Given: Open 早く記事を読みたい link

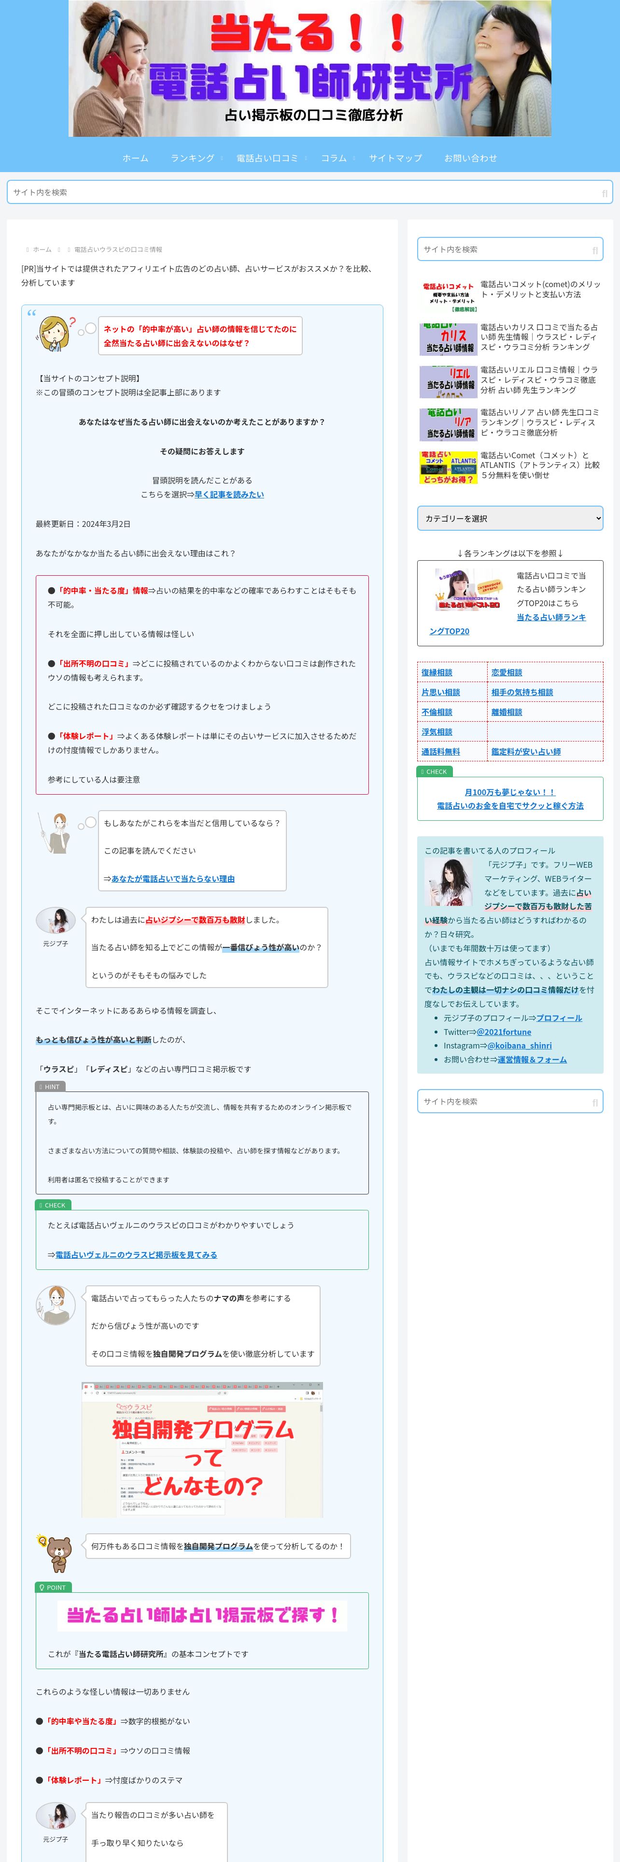Looking at the screenshot, I should pyautogui.click(x=229, y=495).
